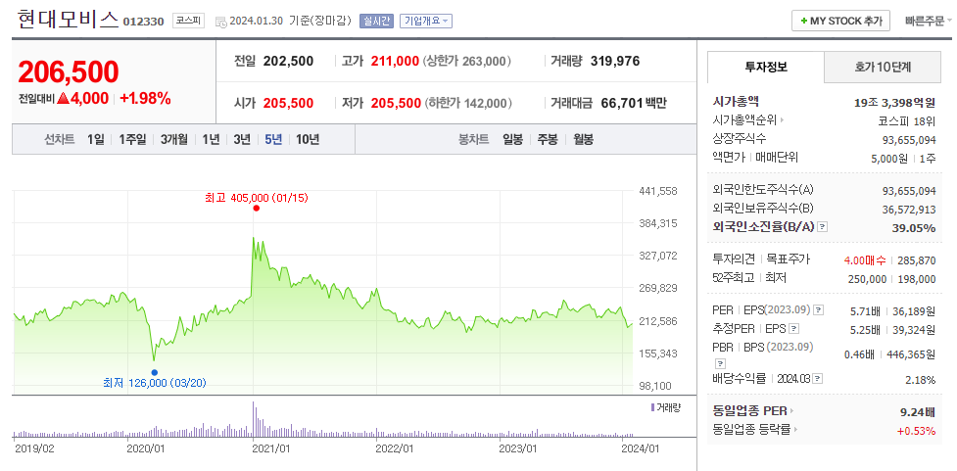Screen dimensions: 957x471
Task: Click the 하한가 142,000 text
Action: tap(469, 103)
